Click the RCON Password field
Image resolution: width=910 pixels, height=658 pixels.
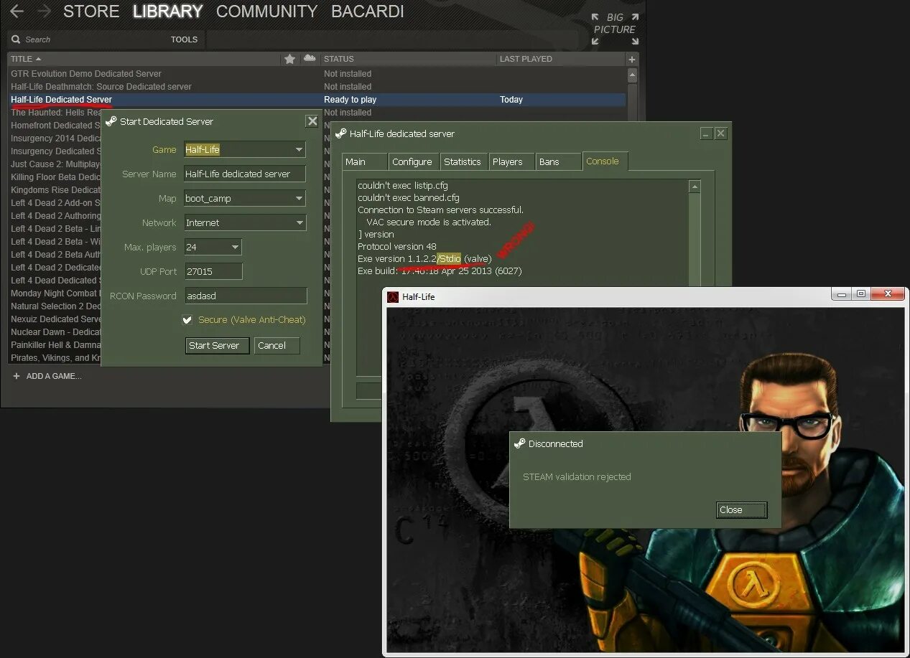click(246, 296)
